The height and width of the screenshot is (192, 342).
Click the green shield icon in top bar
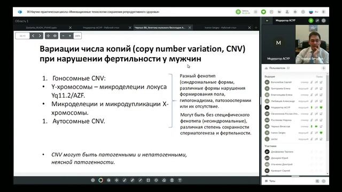tap(263, 12)
